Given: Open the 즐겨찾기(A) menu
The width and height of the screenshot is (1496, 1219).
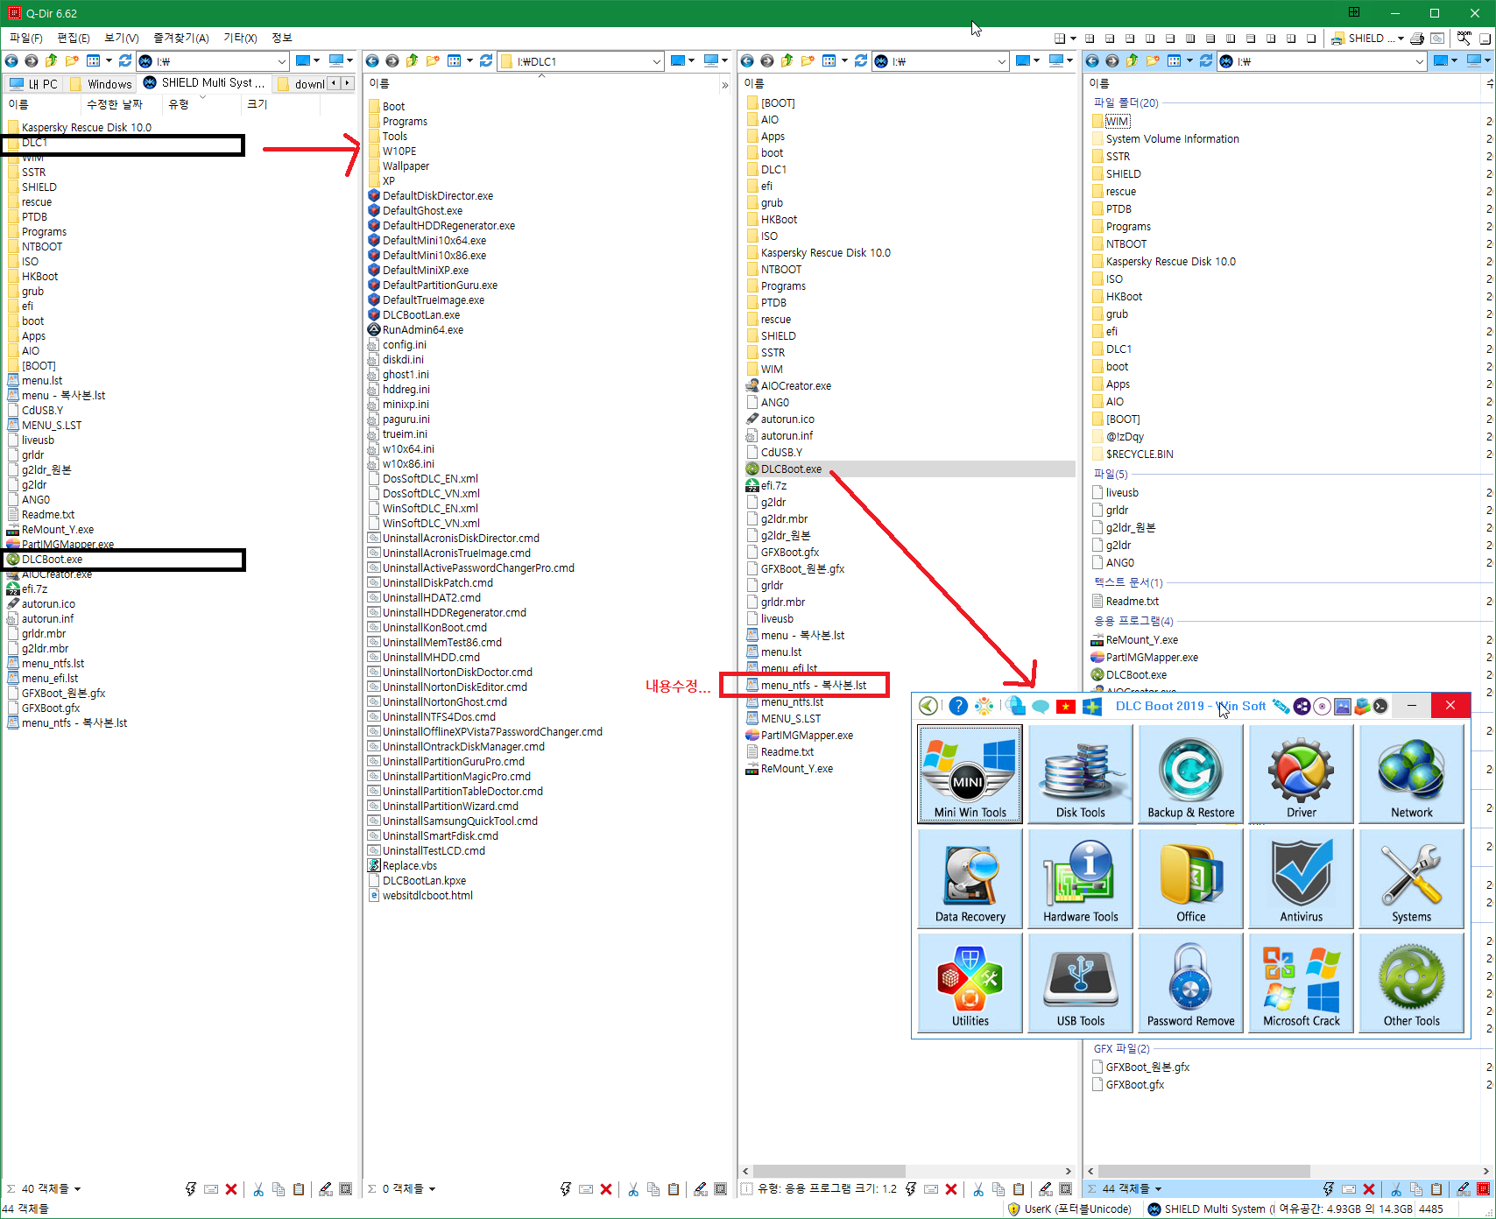Looking at the screenshot, I should click(x=181, y=38).
